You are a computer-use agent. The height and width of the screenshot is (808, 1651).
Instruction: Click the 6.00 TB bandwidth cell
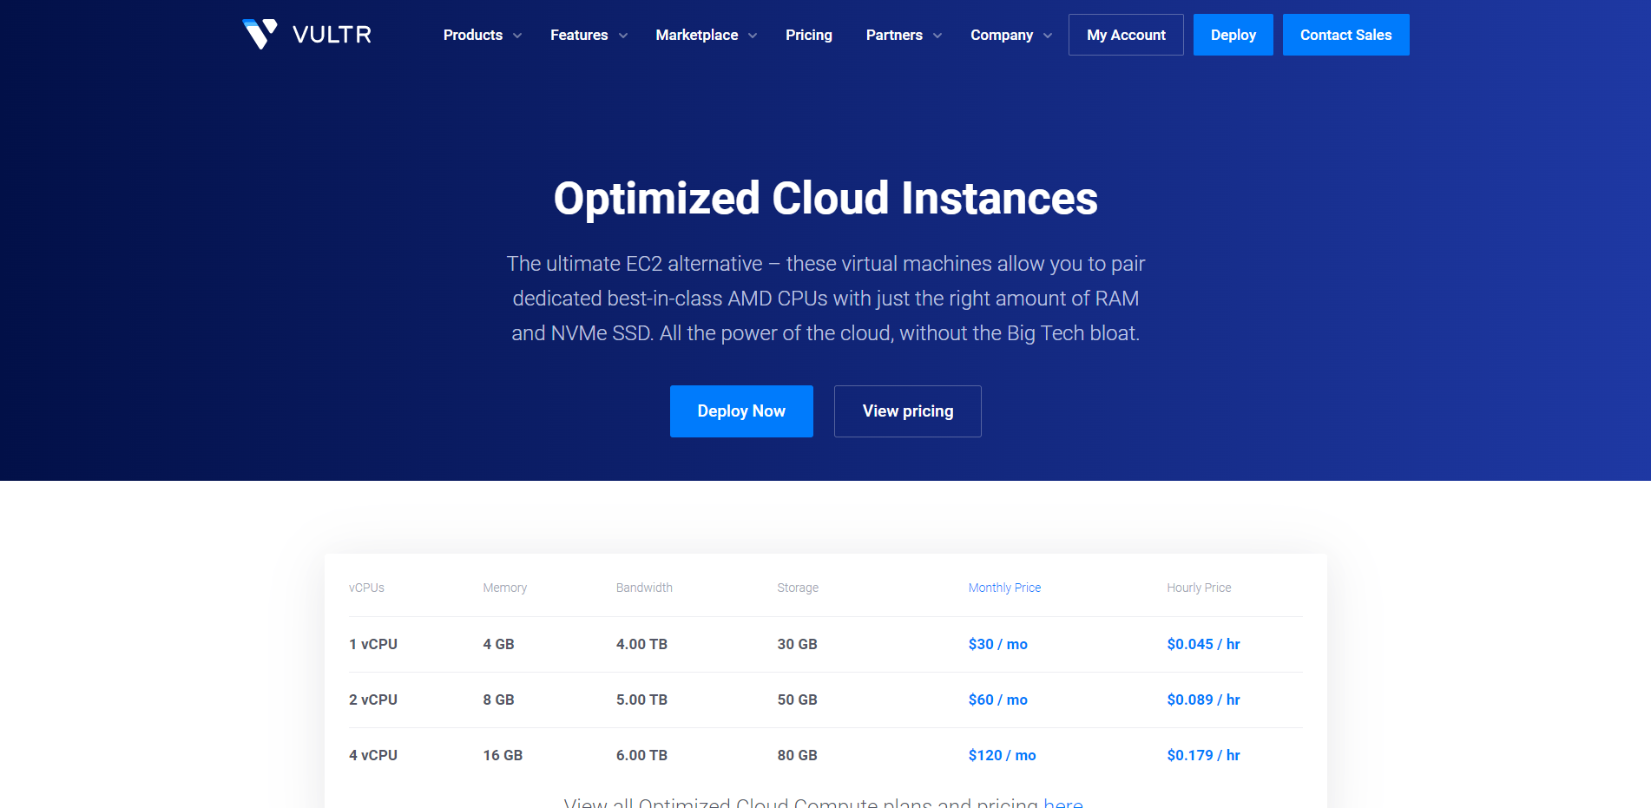[641, 755]
